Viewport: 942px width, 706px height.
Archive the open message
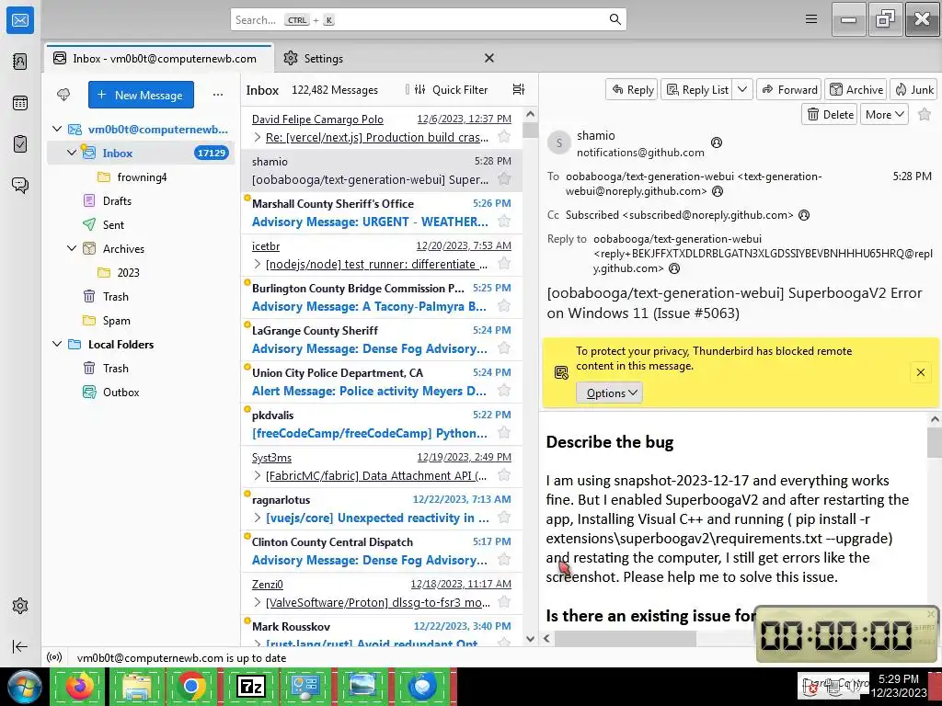pos(856,89)
